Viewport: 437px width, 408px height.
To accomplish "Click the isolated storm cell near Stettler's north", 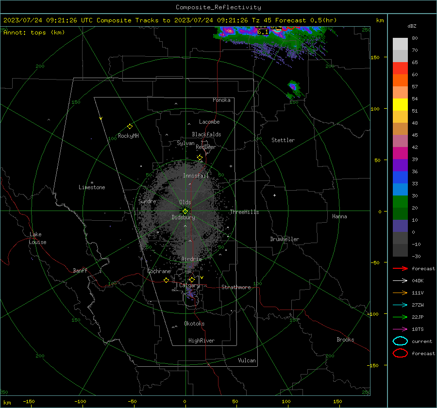I will coord(293,90).
